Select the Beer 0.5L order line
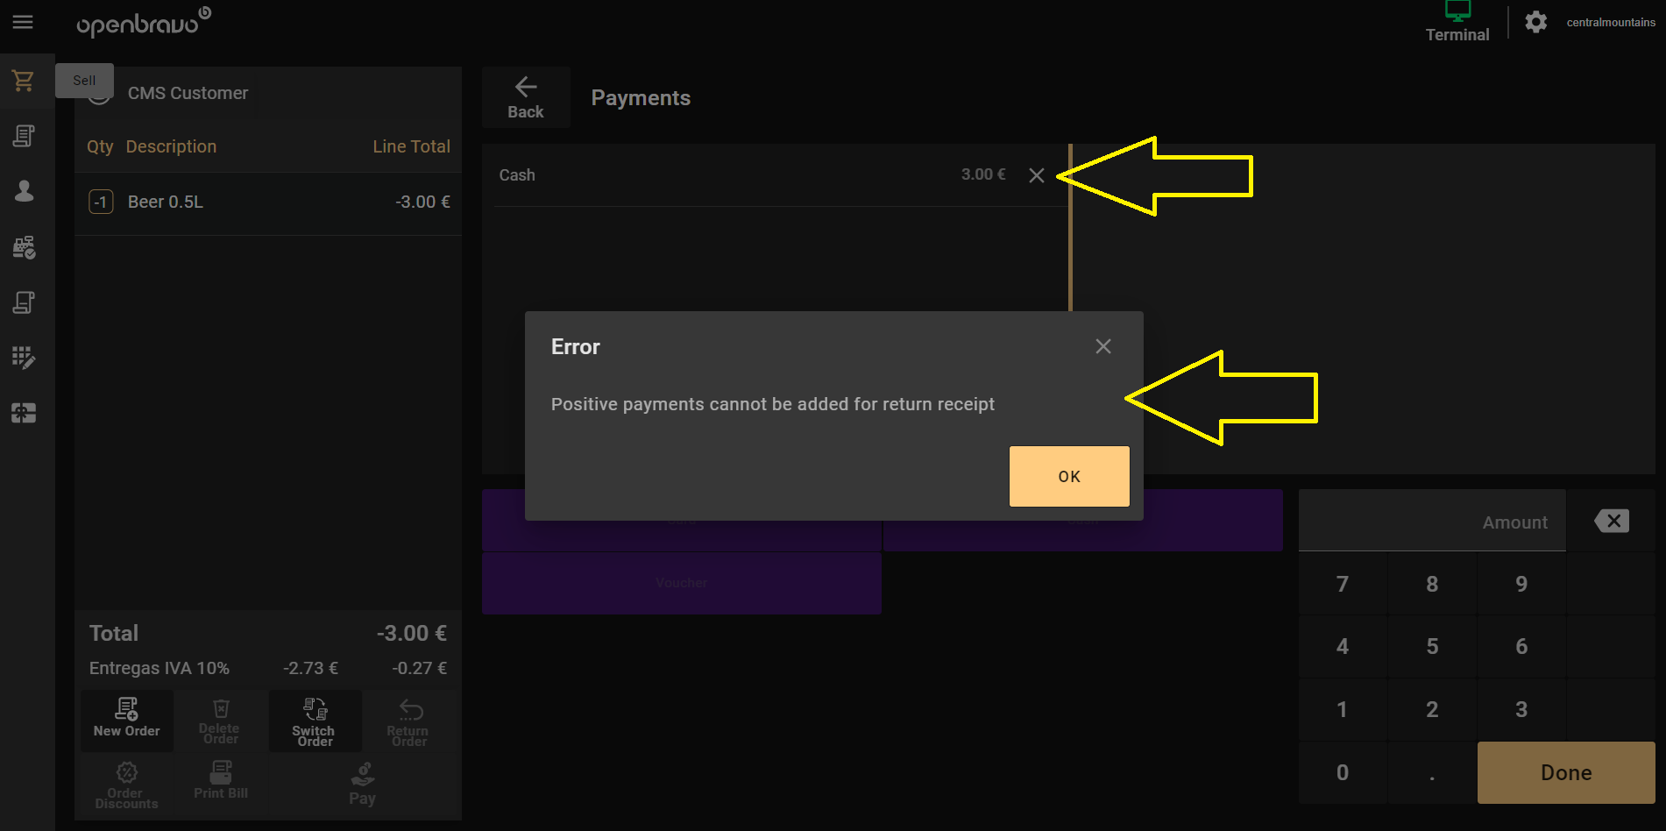 pos(268,202)
